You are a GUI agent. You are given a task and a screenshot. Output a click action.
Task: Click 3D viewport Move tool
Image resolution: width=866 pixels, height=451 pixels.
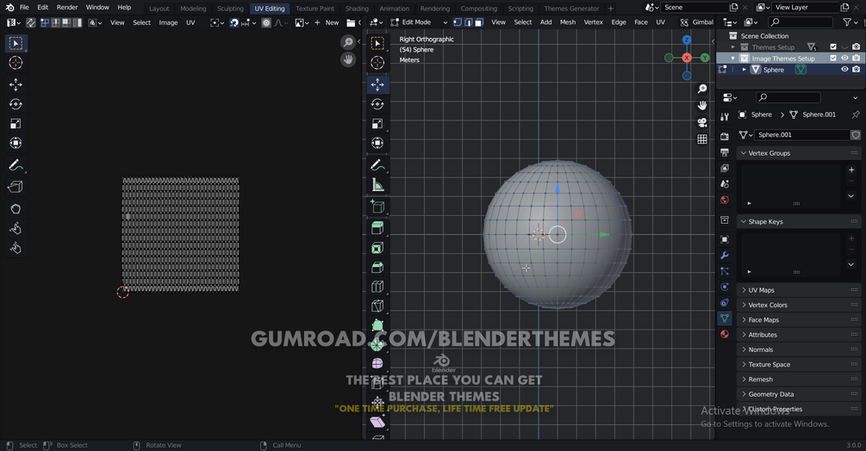pos(377,84)
